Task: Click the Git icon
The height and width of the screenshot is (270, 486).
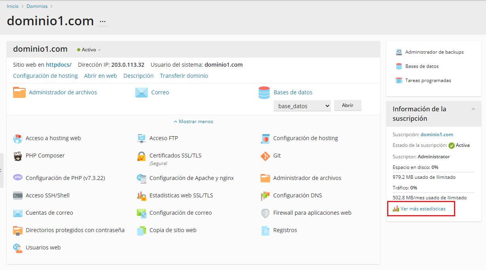Action: click(265, 156)
